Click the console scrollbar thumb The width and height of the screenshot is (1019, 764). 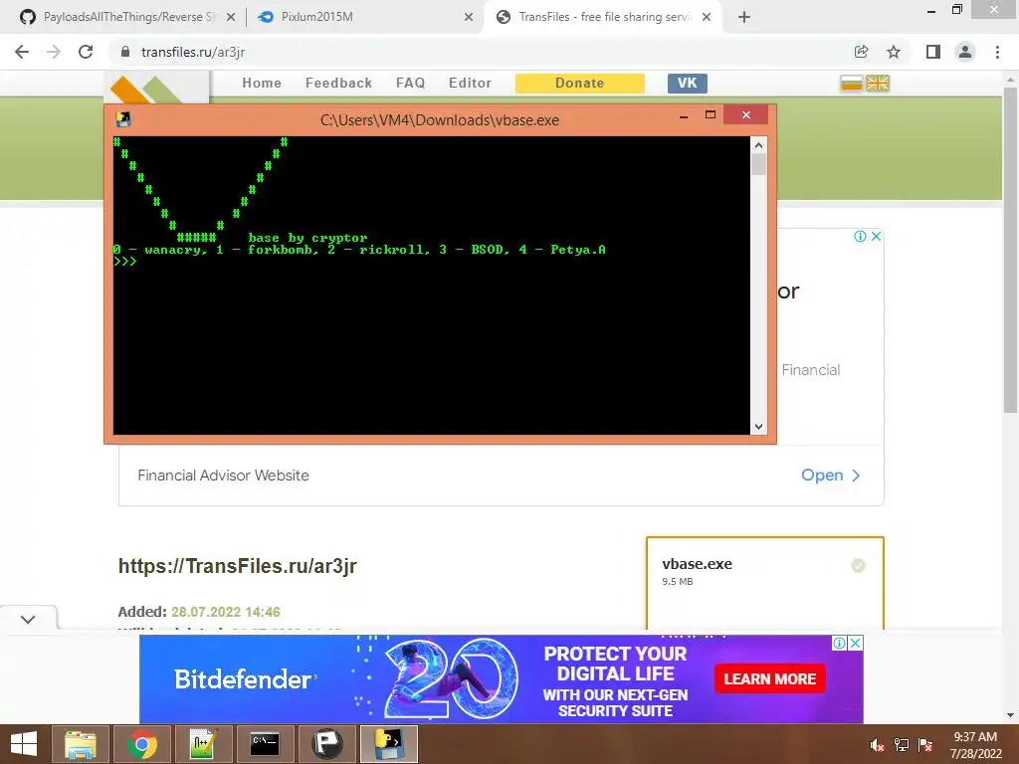coord(758,164)
